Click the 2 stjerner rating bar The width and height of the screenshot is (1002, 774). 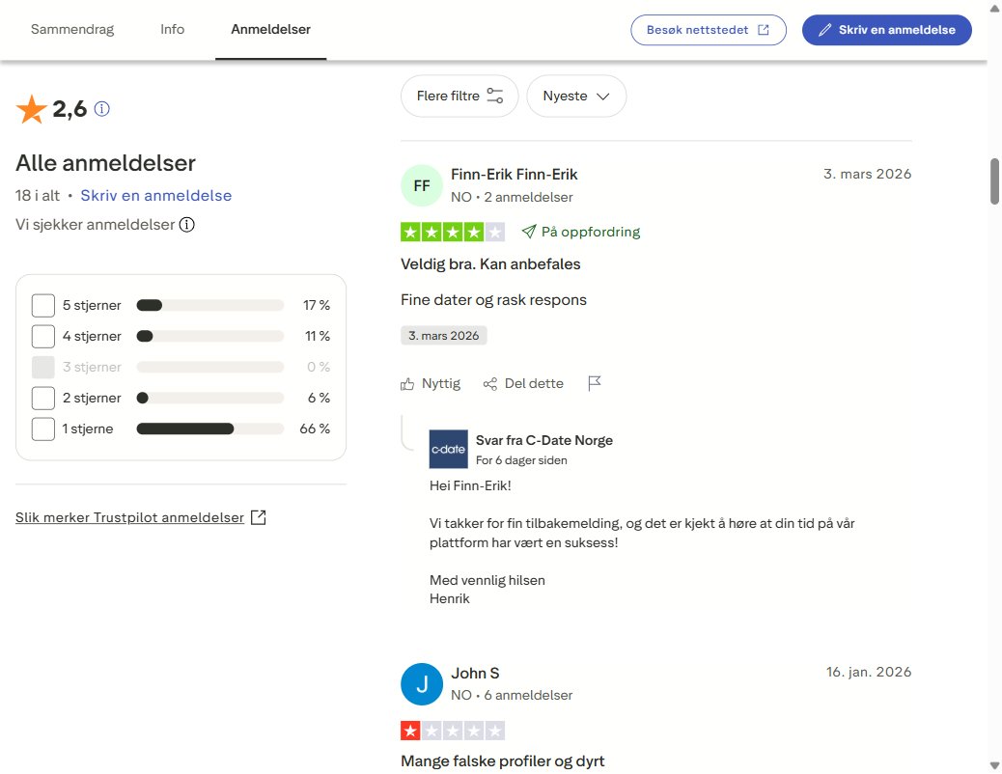tap(210, 399)
